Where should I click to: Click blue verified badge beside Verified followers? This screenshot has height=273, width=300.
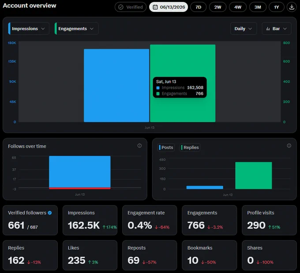pyautogui.click(x=50, y=213)
